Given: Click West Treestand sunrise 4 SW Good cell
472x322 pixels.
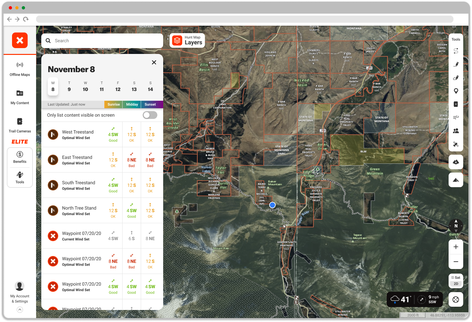Looking at the screenshot, I should tap(113, 135).
